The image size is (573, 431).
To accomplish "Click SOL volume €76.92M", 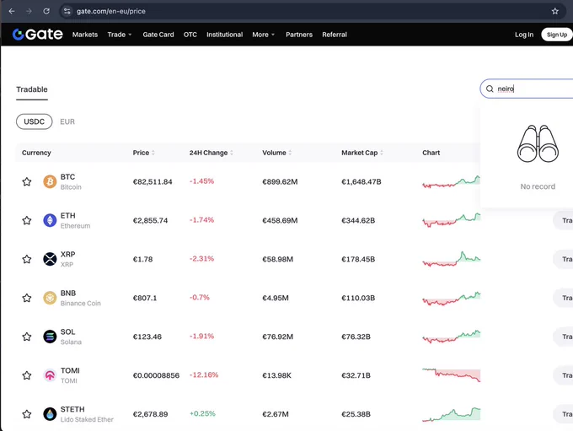I will (277, 337).
